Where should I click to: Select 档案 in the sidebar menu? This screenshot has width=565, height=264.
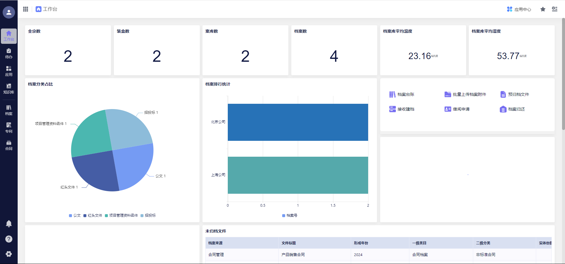9,110
